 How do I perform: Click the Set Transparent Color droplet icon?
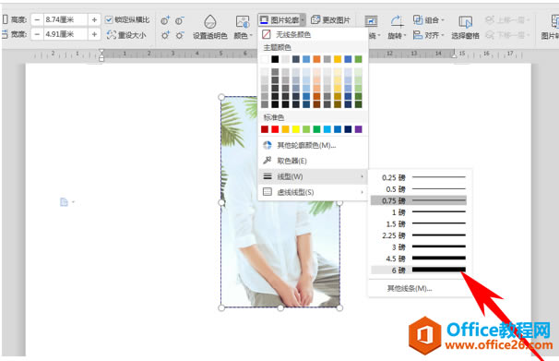(x=210, y=22)
